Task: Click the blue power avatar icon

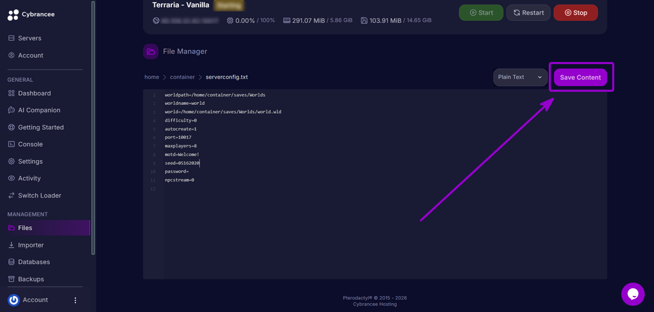Action: 14,300
